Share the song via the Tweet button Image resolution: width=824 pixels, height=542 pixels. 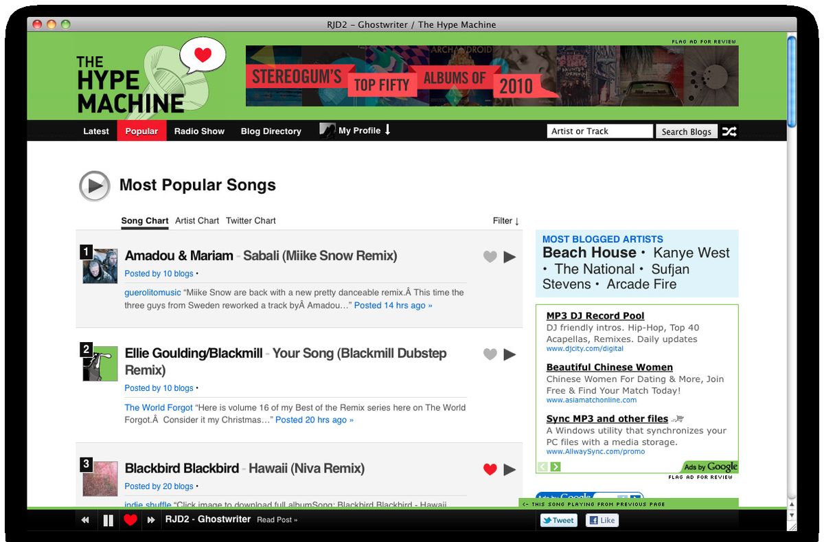point(558,520)
